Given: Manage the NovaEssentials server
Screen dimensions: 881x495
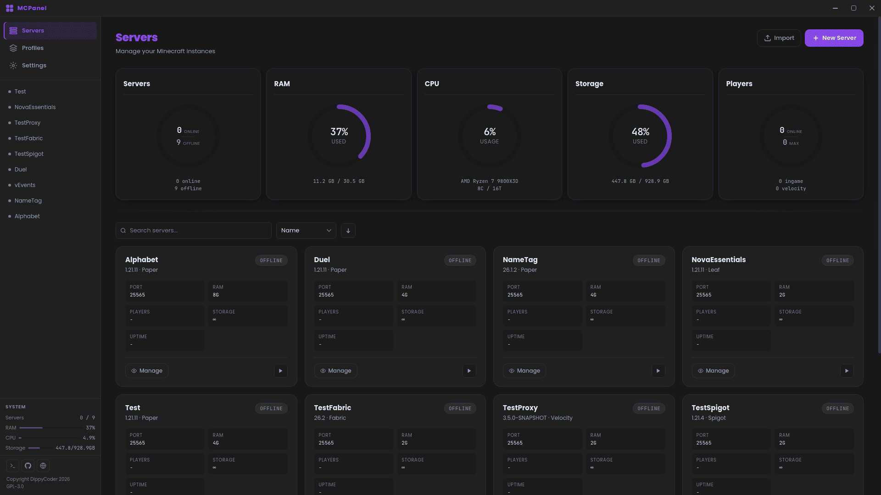Looking at the screenshot, I should pos(713,371).
